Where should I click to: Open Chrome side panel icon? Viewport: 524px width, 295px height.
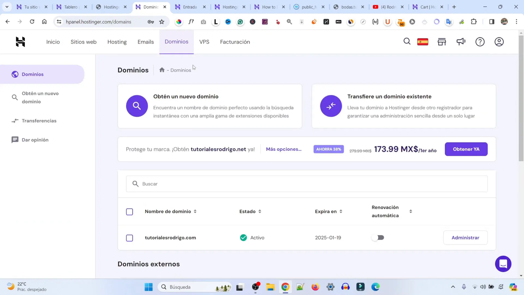[x=492, y=22]
